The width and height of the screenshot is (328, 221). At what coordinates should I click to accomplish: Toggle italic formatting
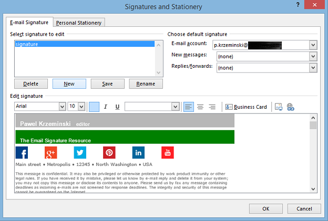coord(106,107)
